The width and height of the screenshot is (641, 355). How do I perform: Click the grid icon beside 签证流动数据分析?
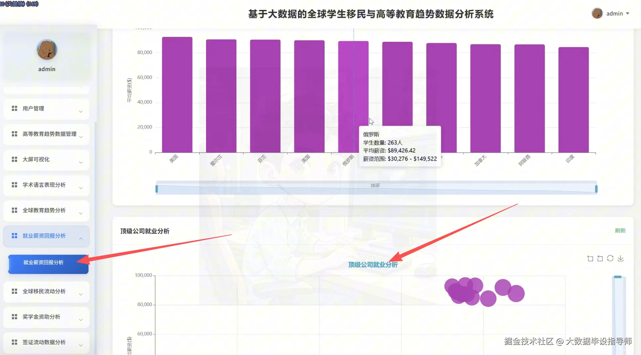point(14,342)
